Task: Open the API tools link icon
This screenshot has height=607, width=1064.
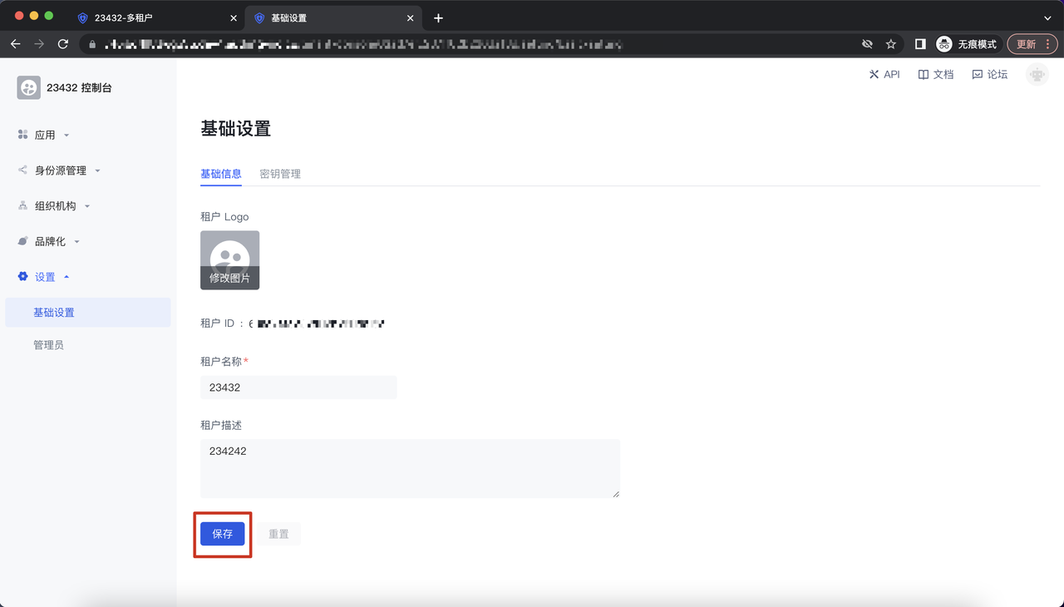Action: pos(874,75)
